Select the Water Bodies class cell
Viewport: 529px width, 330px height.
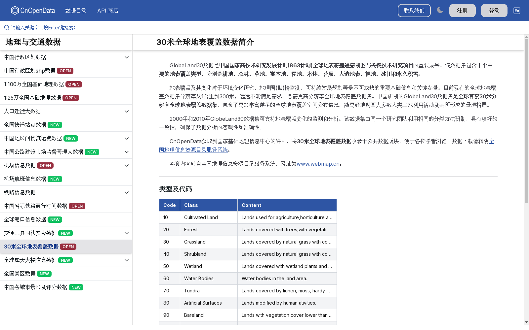209,279
